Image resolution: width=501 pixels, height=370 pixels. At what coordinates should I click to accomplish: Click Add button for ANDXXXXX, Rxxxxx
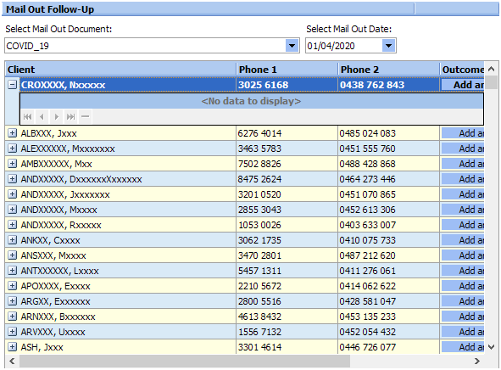coord(463,225)
